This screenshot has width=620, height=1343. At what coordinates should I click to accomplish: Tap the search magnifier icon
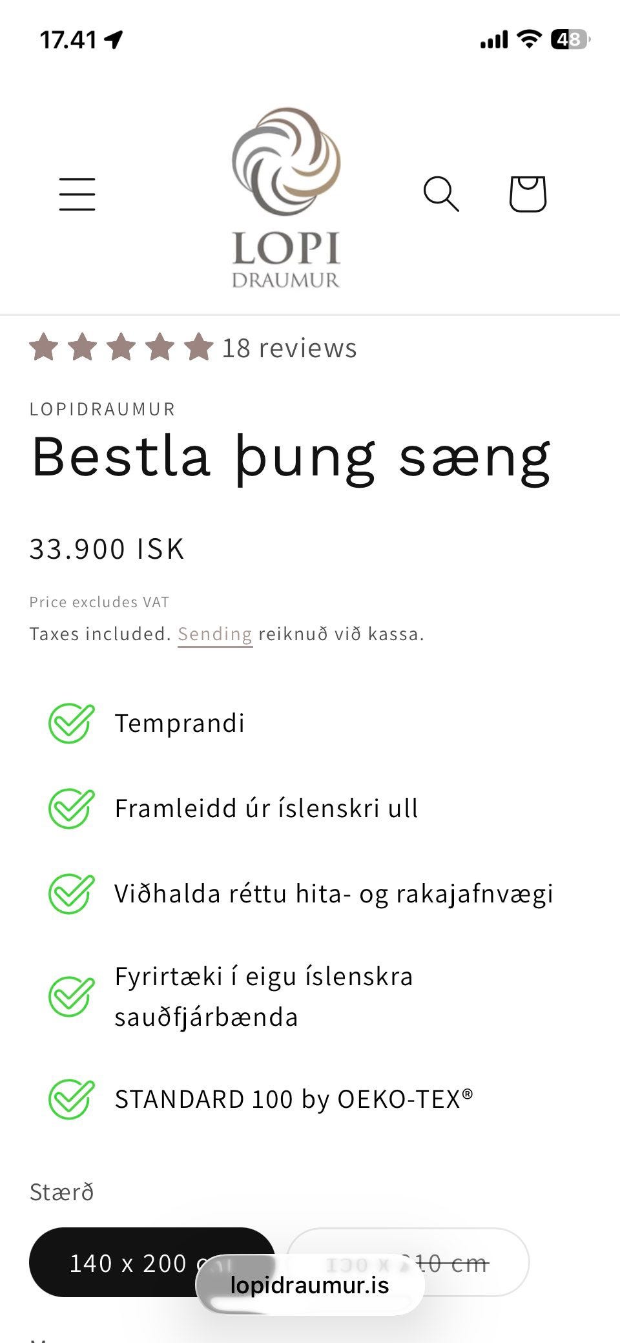click(441, 194)
